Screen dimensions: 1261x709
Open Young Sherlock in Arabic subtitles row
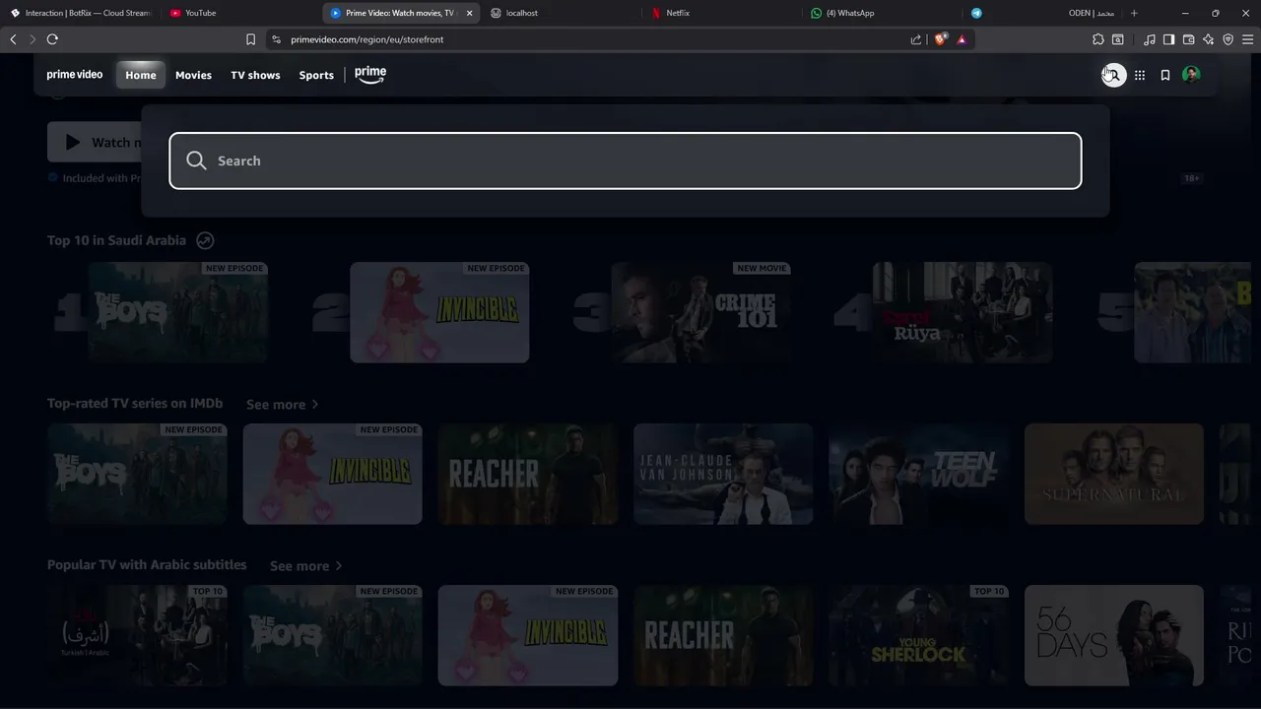pyautogui.click(x=918, y=635)
